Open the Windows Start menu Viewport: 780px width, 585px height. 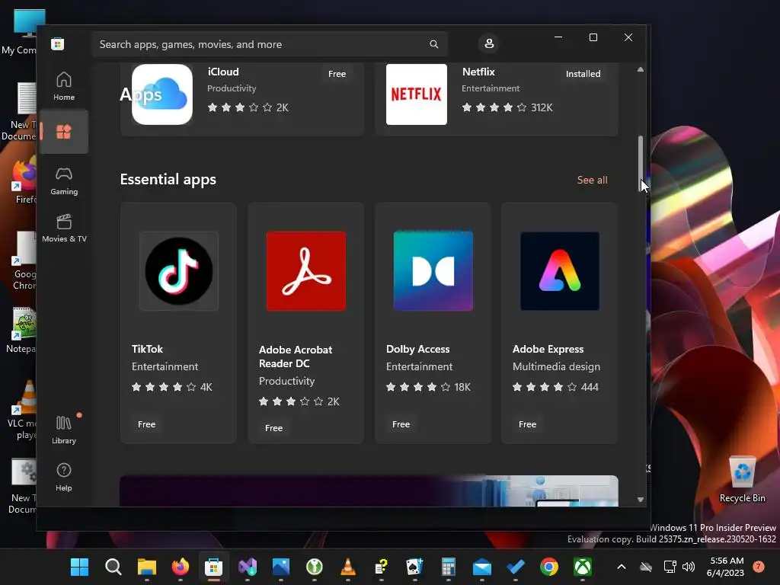pos(79,567)
